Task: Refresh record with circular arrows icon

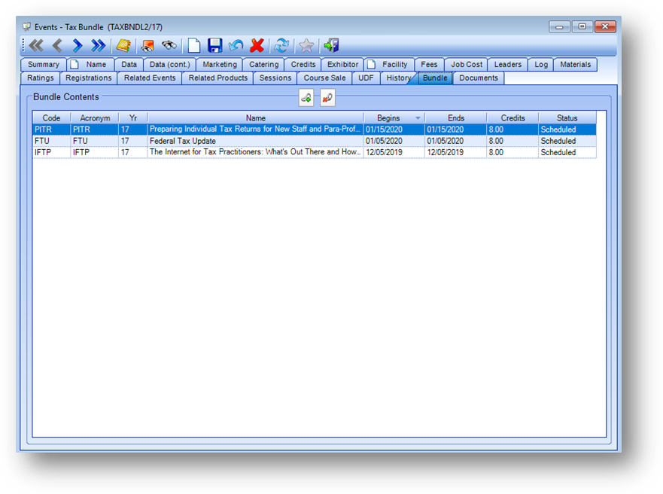Action: pos(281,45)
